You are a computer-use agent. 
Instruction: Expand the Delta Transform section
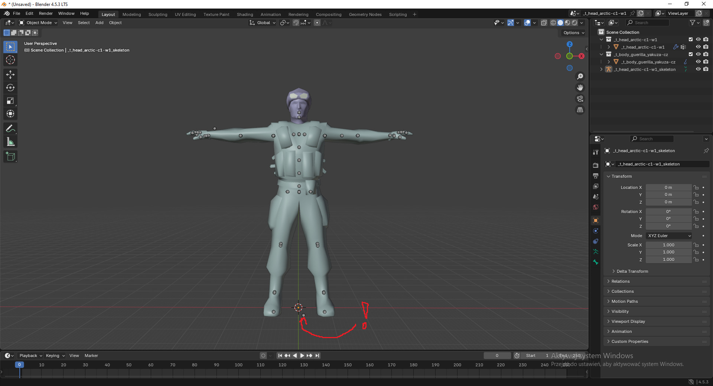[629, 271]
